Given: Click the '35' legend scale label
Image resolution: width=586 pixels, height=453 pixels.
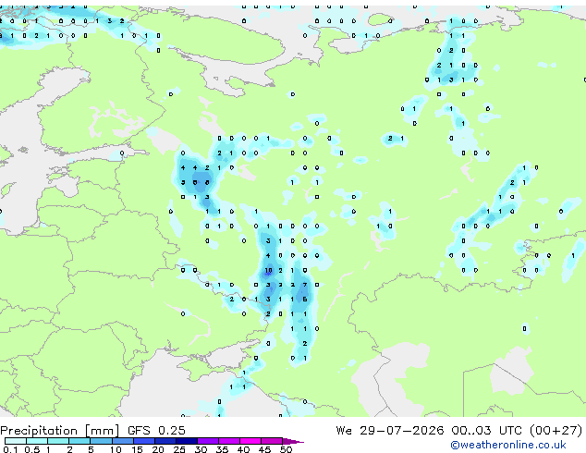Looking at the screenshot, I should [222, 449].
